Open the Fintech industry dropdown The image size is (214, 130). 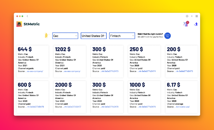tap(122, 36)
